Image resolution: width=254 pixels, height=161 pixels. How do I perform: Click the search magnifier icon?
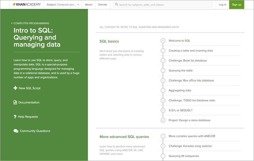point(116,4)
